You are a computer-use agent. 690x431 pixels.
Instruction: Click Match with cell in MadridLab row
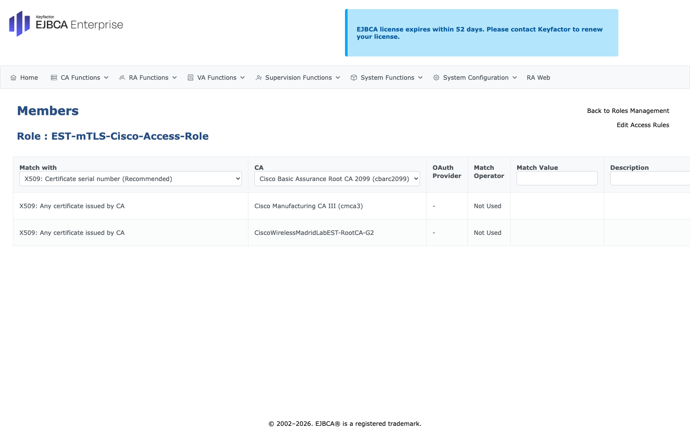(131, 233)
